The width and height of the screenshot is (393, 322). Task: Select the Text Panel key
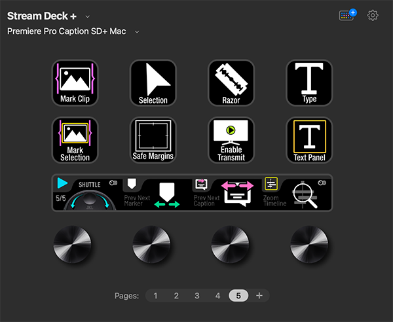(309, 140)
